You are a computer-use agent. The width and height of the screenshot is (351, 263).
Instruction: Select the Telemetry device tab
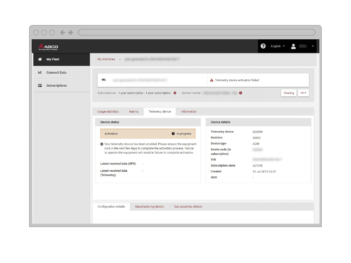(160, 112)
